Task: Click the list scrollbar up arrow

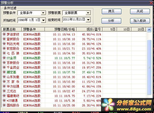Action: point(149,30)
